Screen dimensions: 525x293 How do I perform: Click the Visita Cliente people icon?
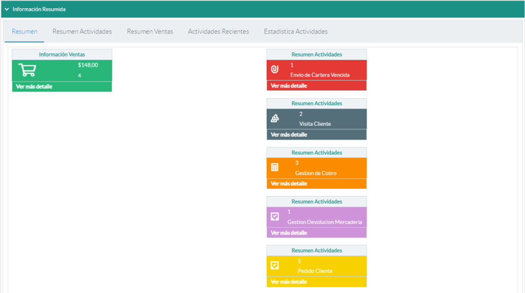pos(275,119)
